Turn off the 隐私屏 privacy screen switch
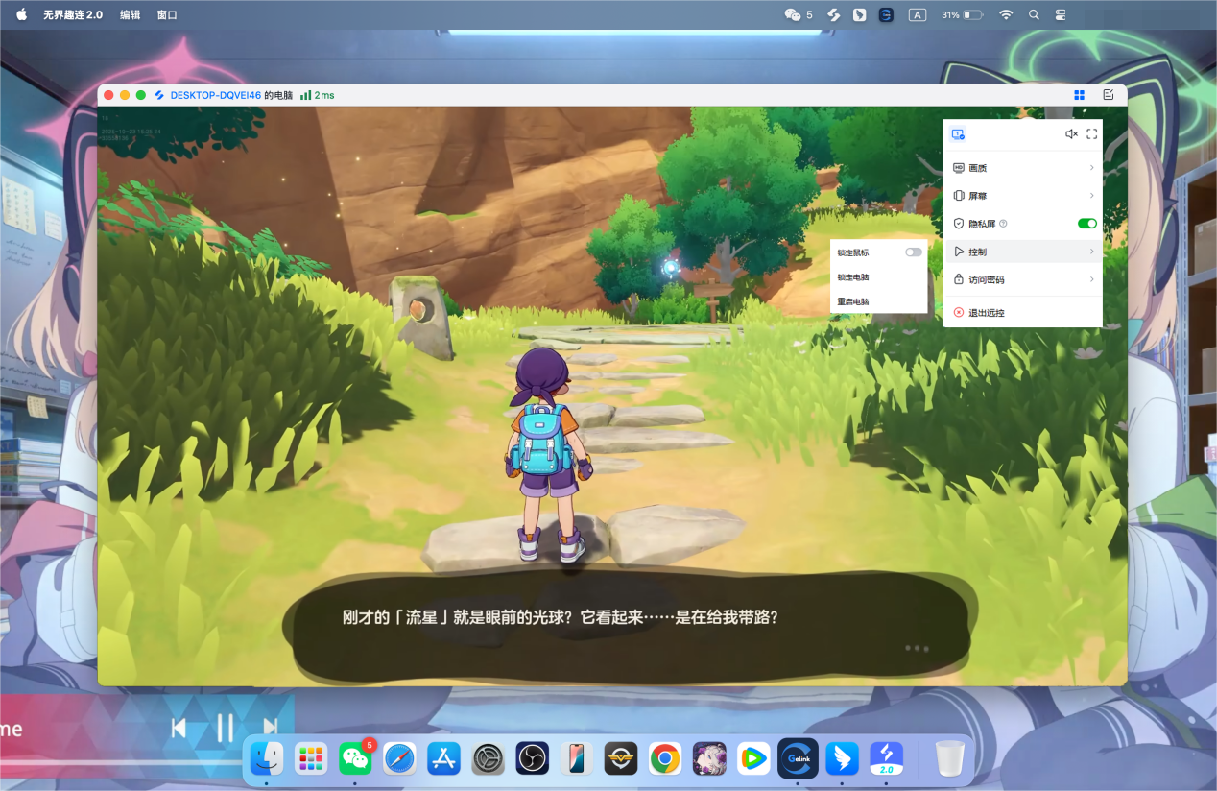 1086,224
